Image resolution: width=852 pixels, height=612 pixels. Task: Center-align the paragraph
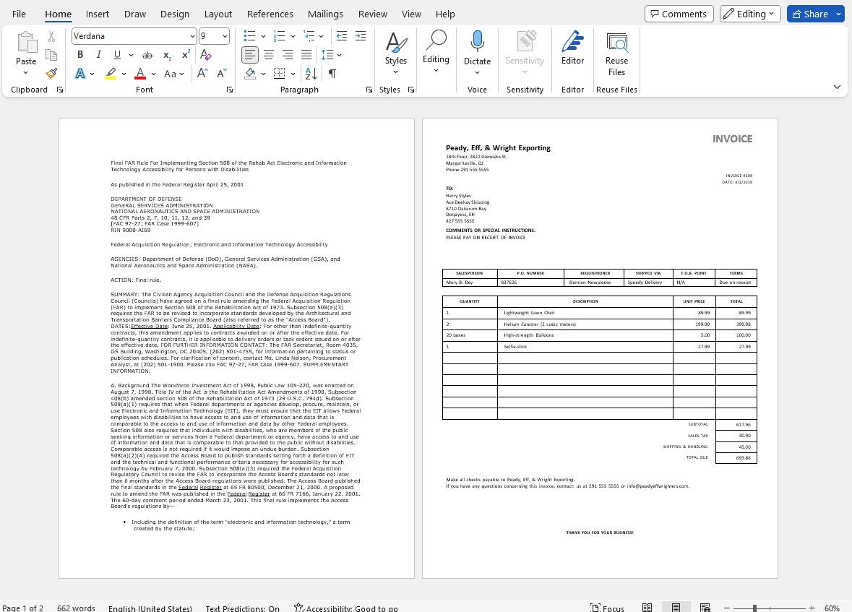pos(269,55)
